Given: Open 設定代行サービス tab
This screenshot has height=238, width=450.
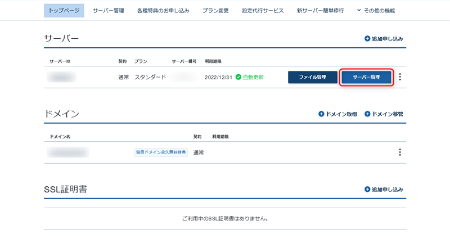Looking at the screenshot, I should coord(263,11).
